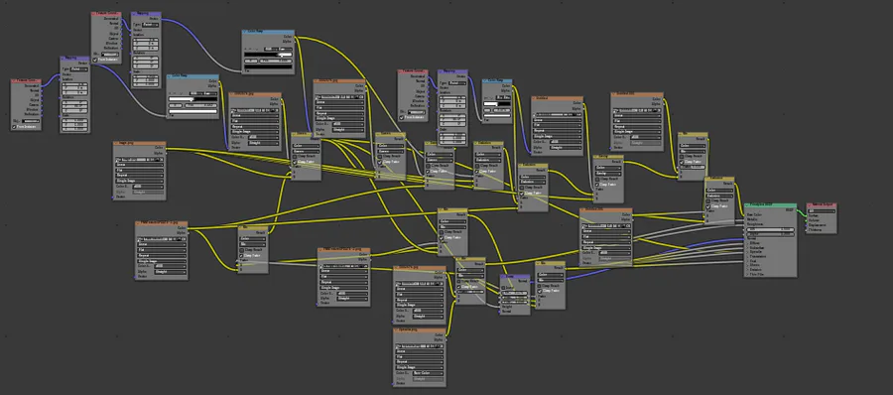Open the All target dropdown on Material Output
The width and height of the screenshot is (893, 395).
[x=822, y=210]
